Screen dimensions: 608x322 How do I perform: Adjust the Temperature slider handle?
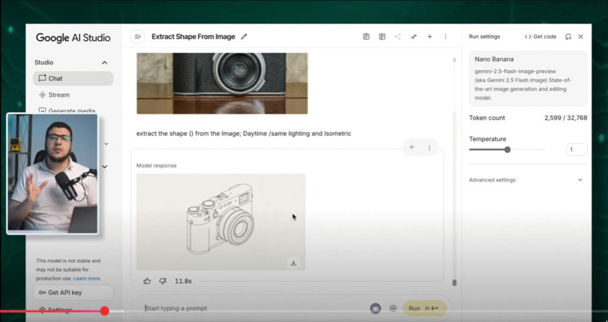507,150
